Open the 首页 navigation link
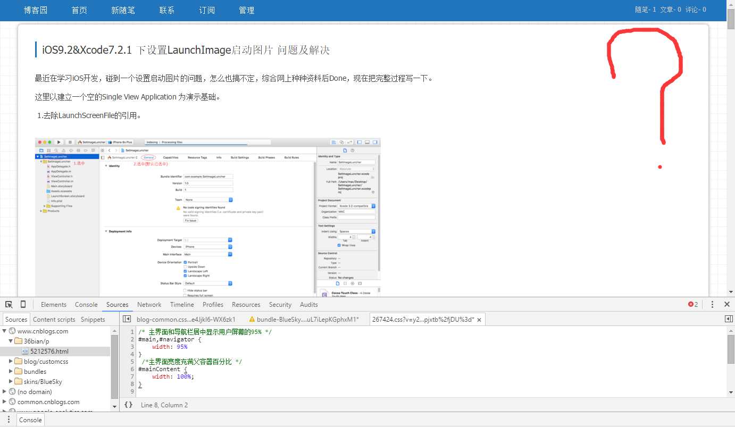735x427 pixels. [x=79, y=10]
